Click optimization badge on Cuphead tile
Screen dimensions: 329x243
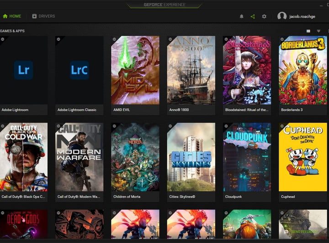pyautogui.click(x=282, y=126)
